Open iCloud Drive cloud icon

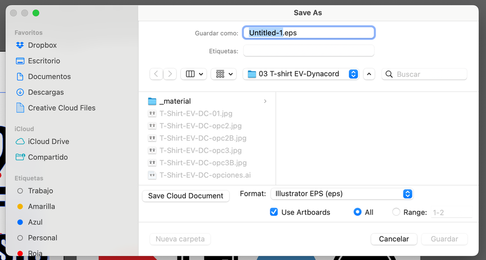coord(20,141)
